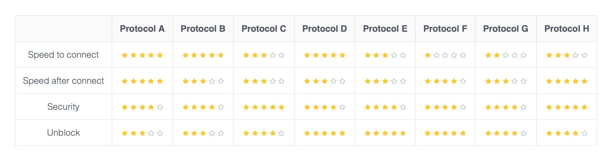Click the Protocol C column header
613x163 pixels.
264,29
